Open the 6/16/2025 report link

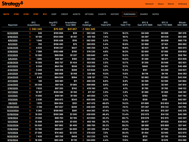(x=13, y=37)
